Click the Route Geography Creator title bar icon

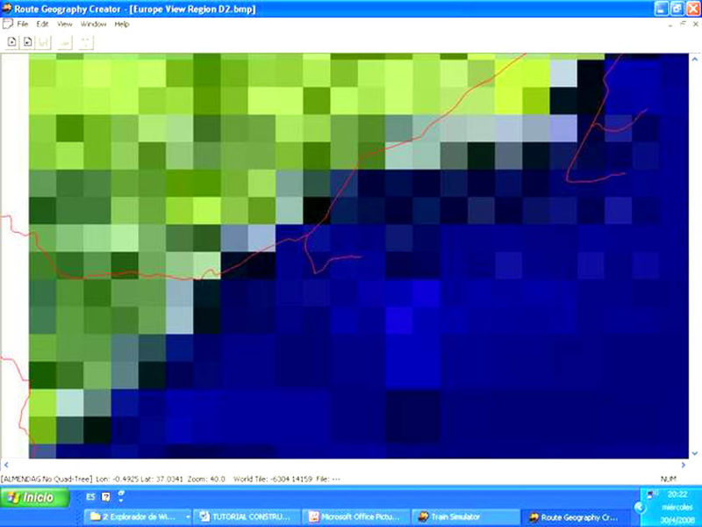tap(8, 7)
